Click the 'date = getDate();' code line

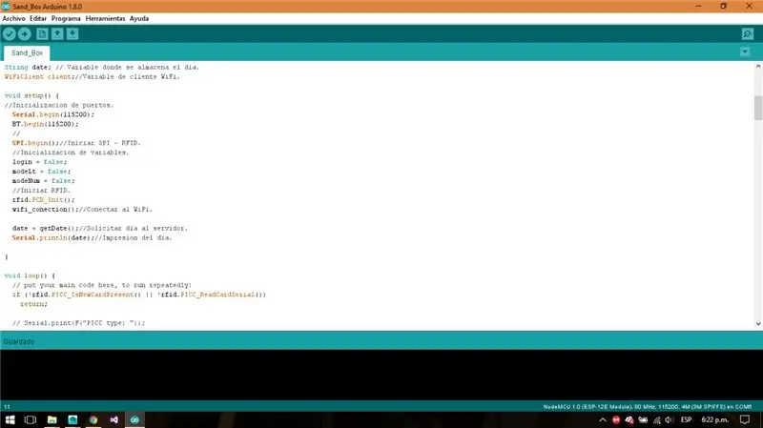click(x=100, y=228)
